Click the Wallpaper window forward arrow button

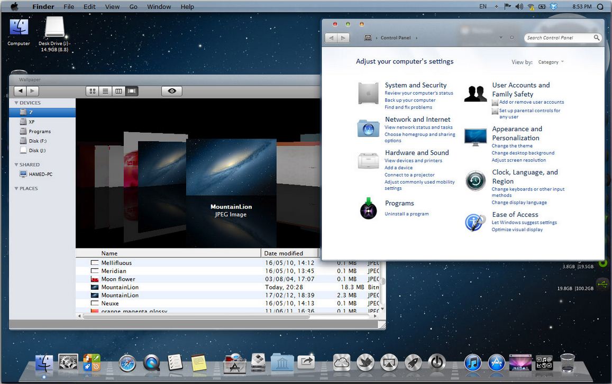click(x=32, y=91)
